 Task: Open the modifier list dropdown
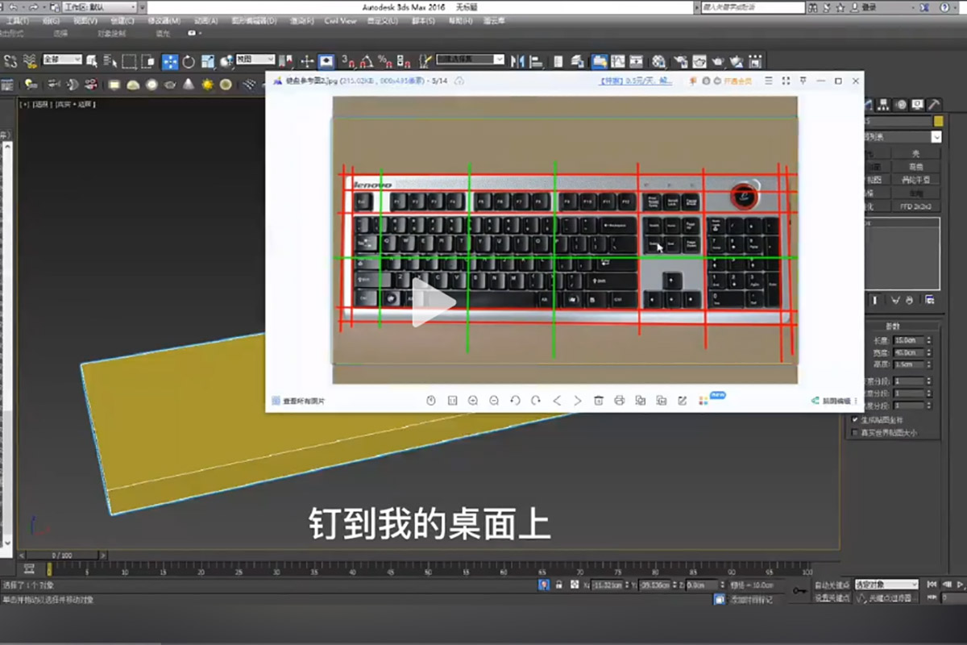pos(935,137)
